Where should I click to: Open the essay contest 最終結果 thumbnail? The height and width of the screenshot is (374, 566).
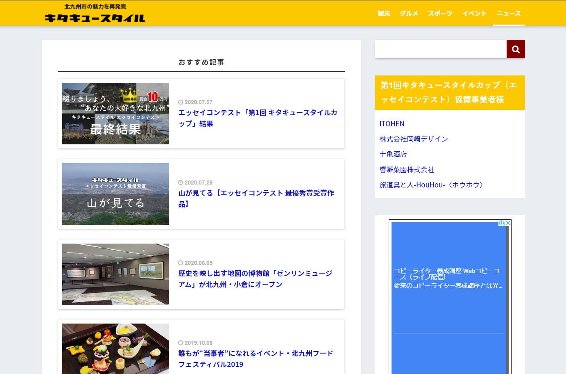pos(115,114)
